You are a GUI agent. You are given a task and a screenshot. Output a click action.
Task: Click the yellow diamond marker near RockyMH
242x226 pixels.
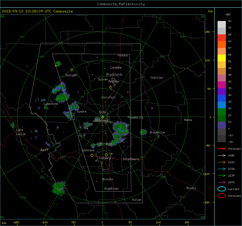[x=72, y=70]
